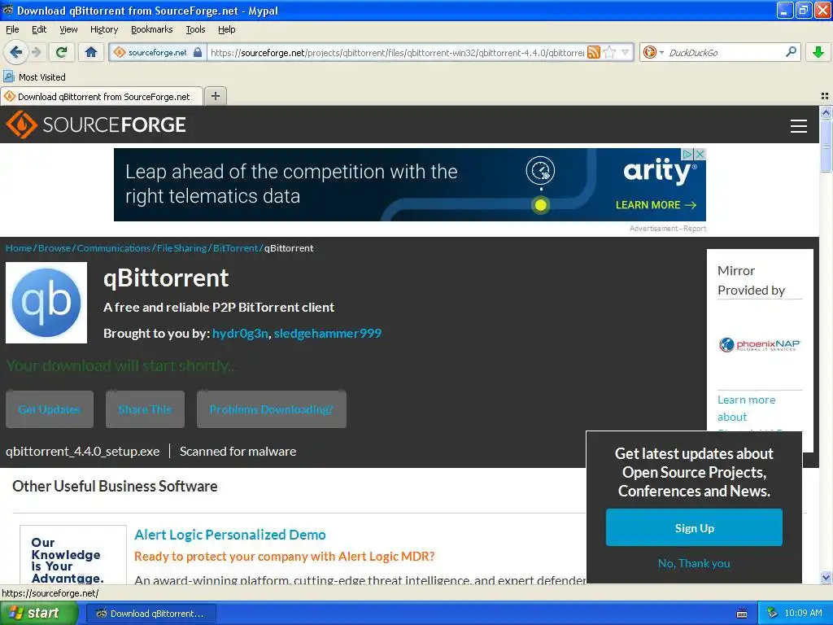Click the phoenixNAP mirror logo
The image size is (833, 625).
(759, 345)
